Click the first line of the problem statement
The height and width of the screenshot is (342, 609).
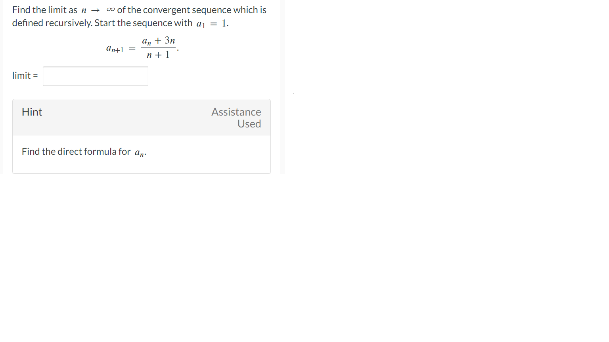[139, 9]
